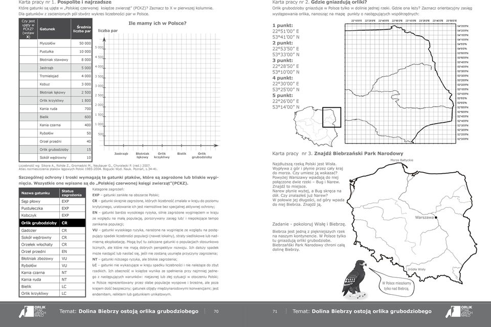The height and width of the screenshot is (327, 491).
Task: Click the heading 'Karta pracy nr 1. Pospolite i najrzadsze'
Action: point(65,2)
